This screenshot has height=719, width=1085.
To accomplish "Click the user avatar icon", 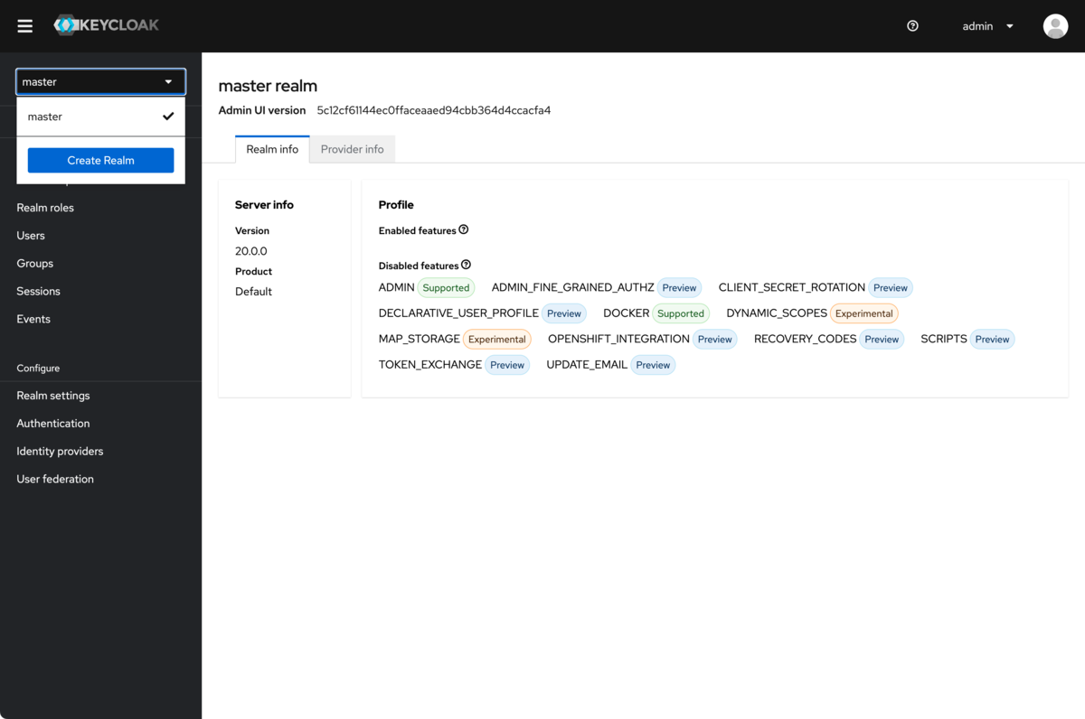I will pyautogui.click(x=1055, y=26).
